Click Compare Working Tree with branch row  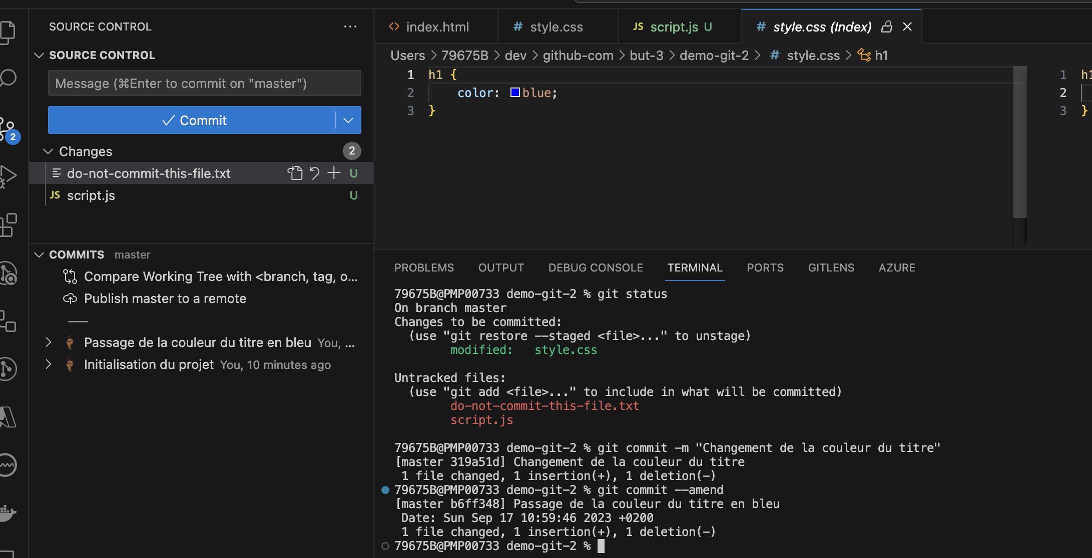202,276
